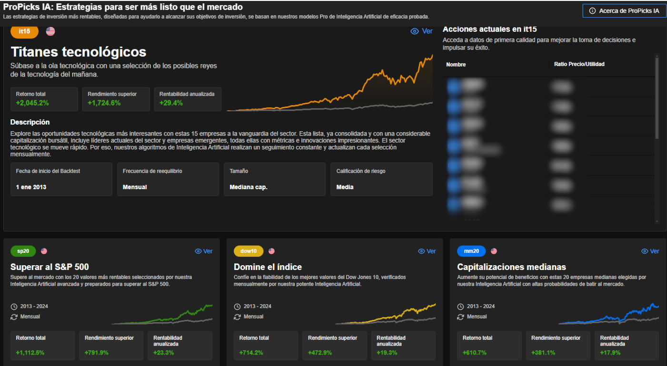Image resolution: width=667 pixels, height=366 pixels.
Task: Sort by Ratio Precio/Utilidad column header
Action: (x=579, y=64)
